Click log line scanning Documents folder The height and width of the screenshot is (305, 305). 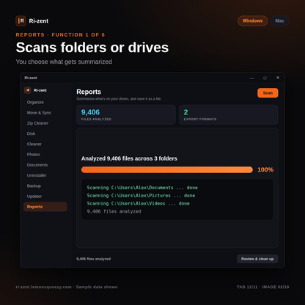click(x=142, y=188)
